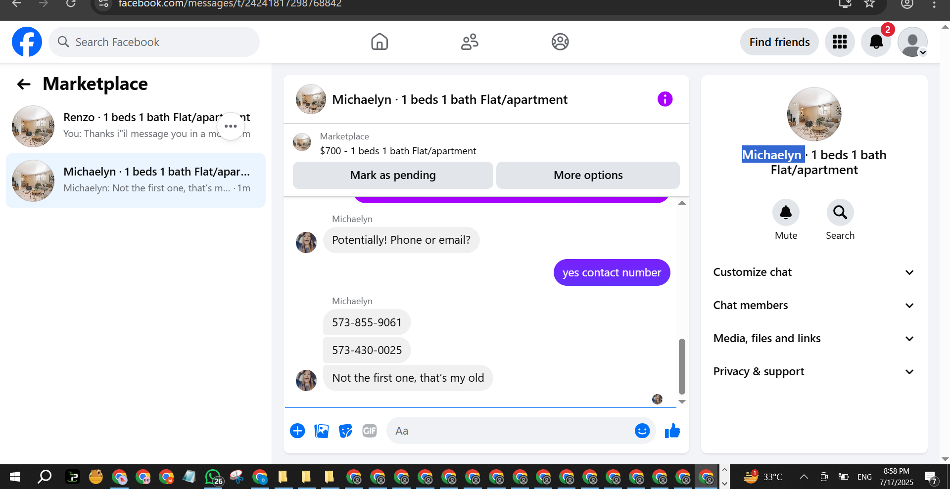Bookmark this page with the star icon
Image resolution: width=950 pixels, height=489 pixels.
pyautogui.click(x=869, y=4)
